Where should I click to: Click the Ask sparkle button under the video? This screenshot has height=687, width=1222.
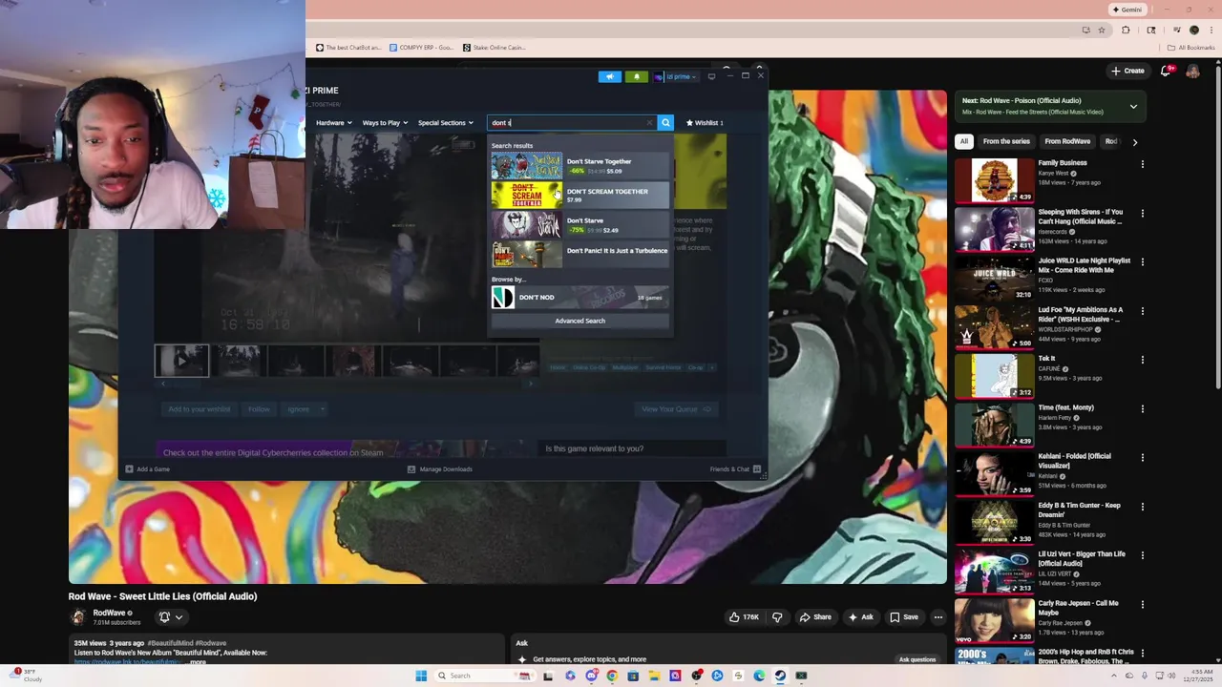click(861, 617)
